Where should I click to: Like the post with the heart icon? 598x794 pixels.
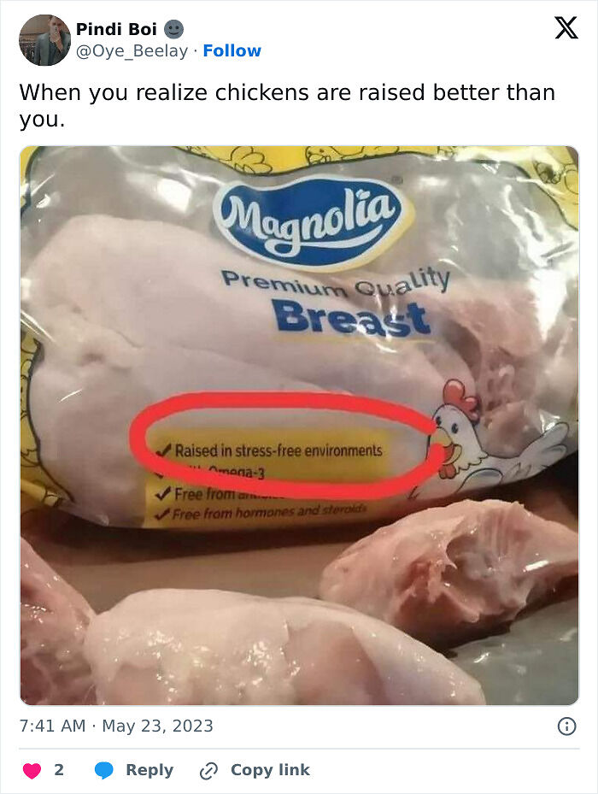point(32,770)
